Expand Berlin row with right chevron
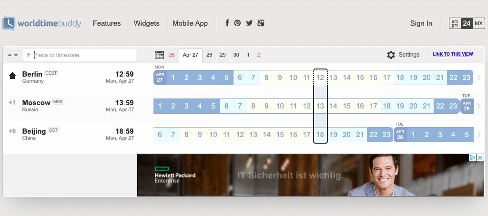Viewport: 488px width, 216px height. (x=479, y=78)
